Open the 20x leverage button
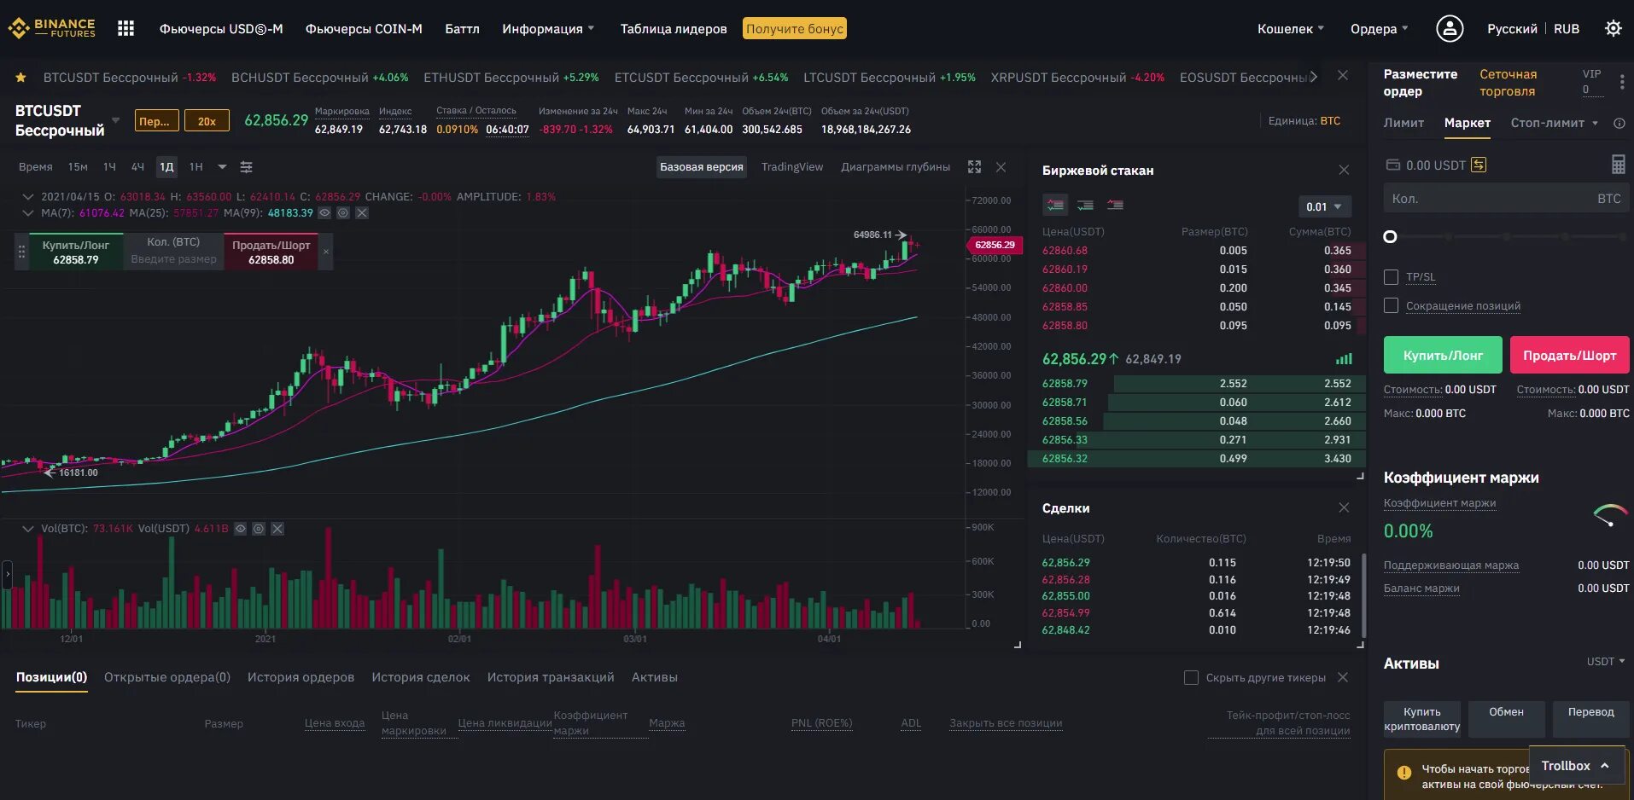Screen dimensions: 1634x800 pos(207,121)
